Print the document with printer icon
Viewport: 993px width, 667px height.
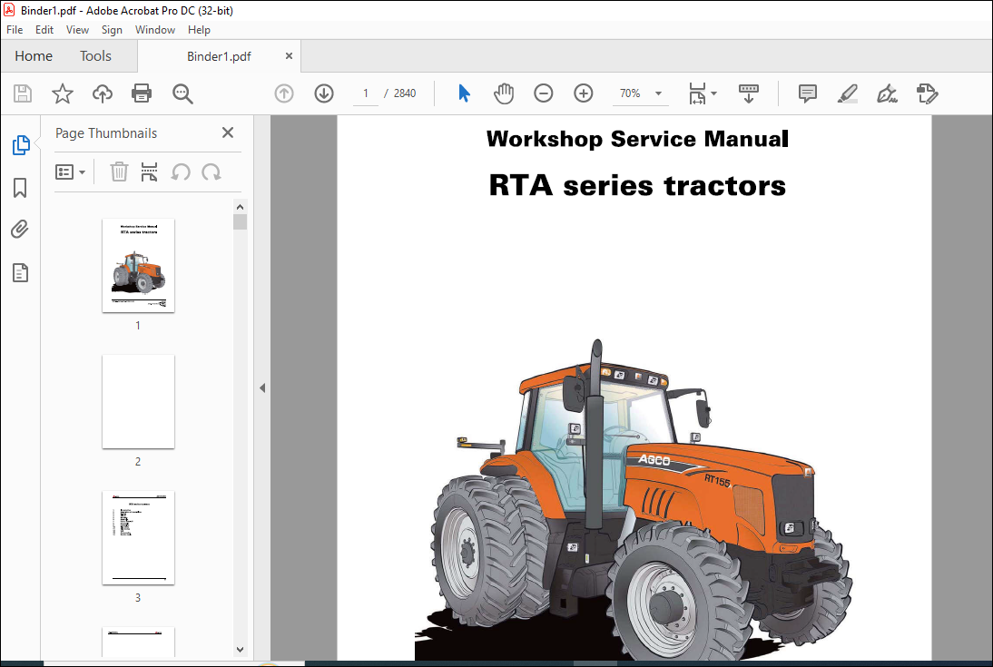(142, 93)
